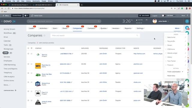Click the Logout link
The image size is (192, 108).
point(155,16)
